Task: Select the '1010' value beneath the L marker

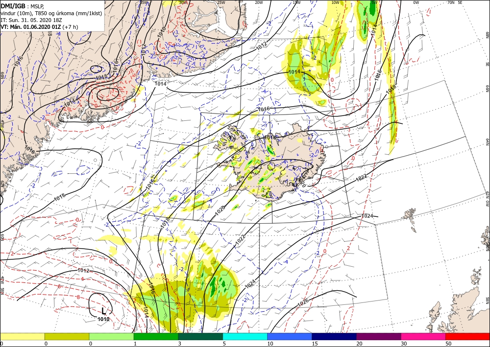Action: [x=103, y=319]
